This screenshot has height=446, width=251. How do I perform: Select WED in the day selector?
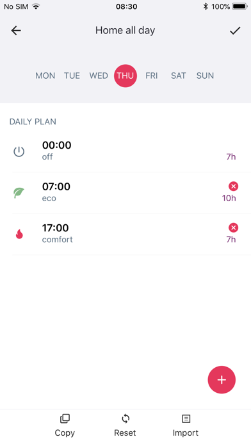pos(99,76)
